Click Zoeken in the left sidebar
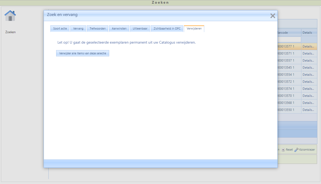Image resolution: width=321 pixels, height=184 pixels. coord(10,32)
